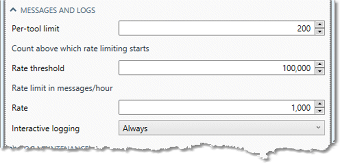Click the MESSAGES AND LOGS header text
The width and height of the screenshot is (340, 164).
tap(57, 10)
